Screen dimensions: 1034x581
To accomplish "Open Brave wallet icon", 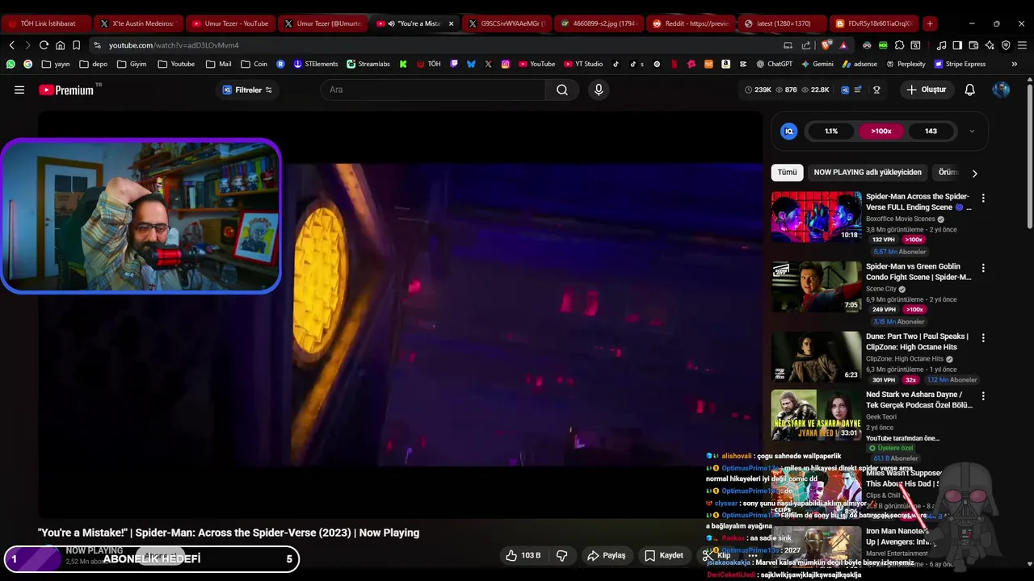I will 973,45.
